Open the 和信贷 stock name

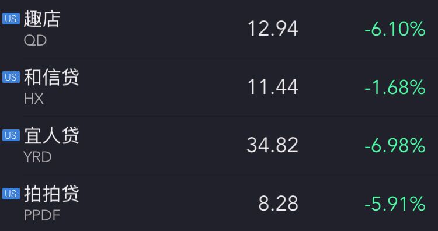coord(51,77)
